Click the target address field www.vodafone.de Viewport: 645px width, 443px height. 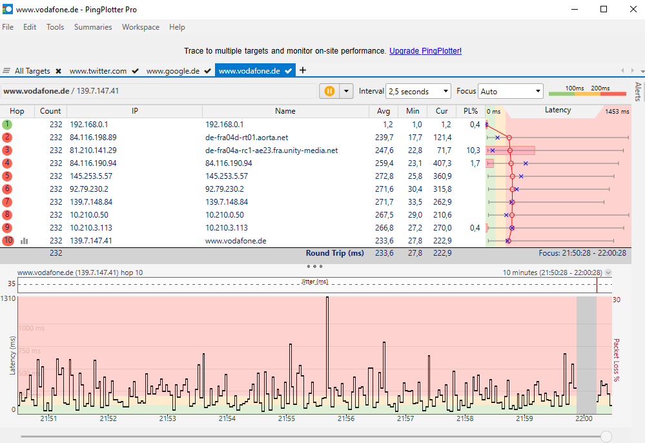(159, 91)
